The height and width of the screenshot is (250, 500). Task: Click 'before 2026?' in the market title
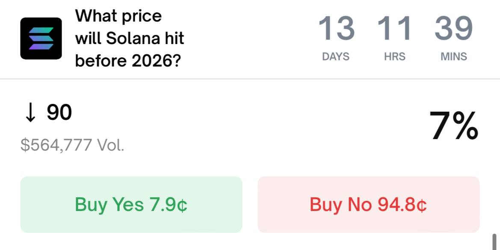pyautogui.click(x=128, y=61)
